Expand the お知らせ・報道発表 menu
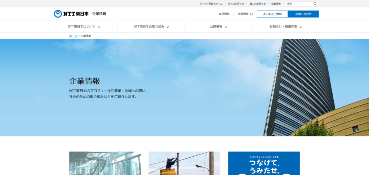 [285, 27]
